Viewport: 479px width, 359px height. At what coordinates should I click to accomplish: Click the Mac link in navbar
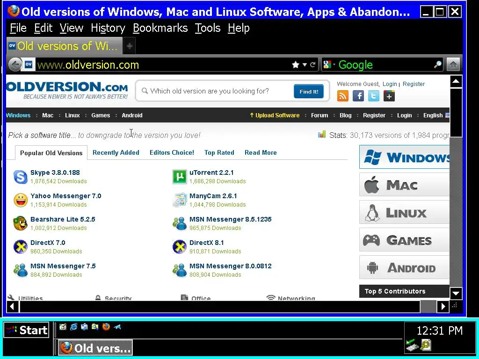click(x=48, y=115)
